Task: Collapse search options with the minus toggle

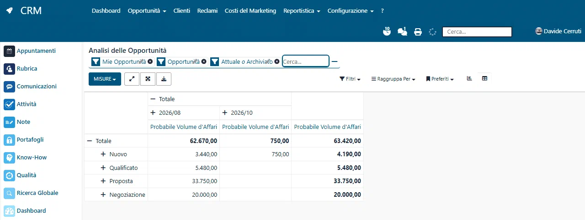Action: [x=335, y=61]
